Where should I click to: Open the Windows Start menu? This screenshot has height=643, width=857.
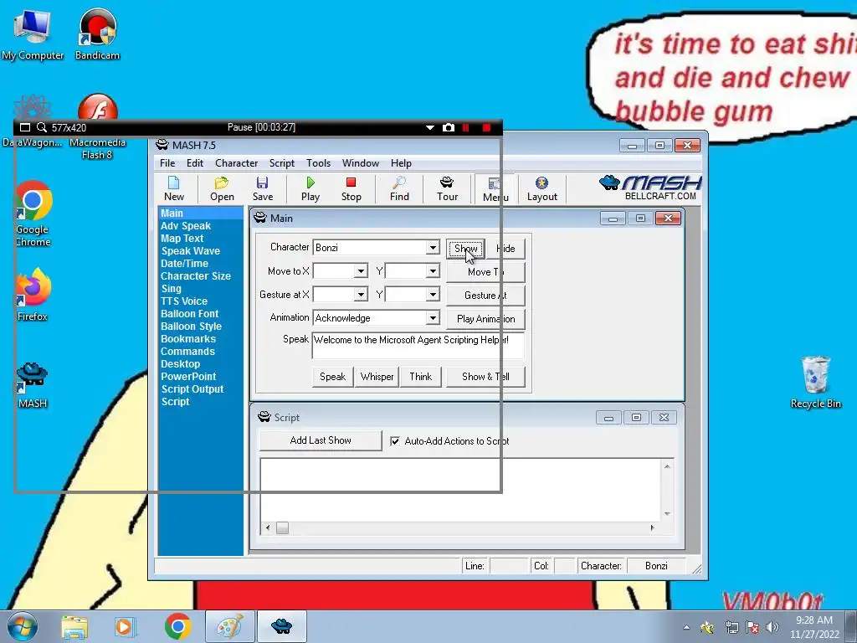22,626
